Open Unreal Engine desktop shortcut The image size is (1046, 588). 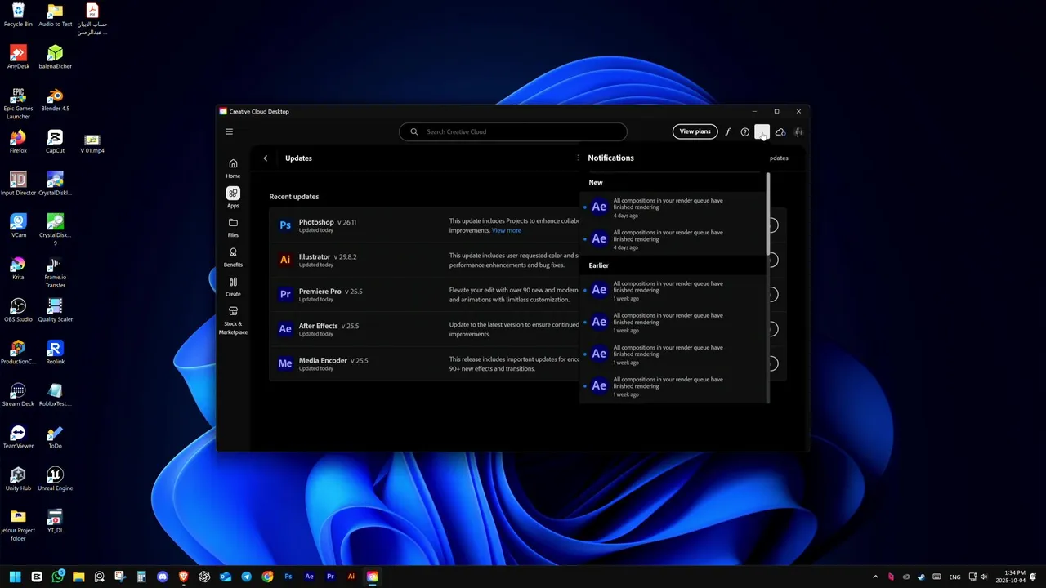click(x=55, y=479)
